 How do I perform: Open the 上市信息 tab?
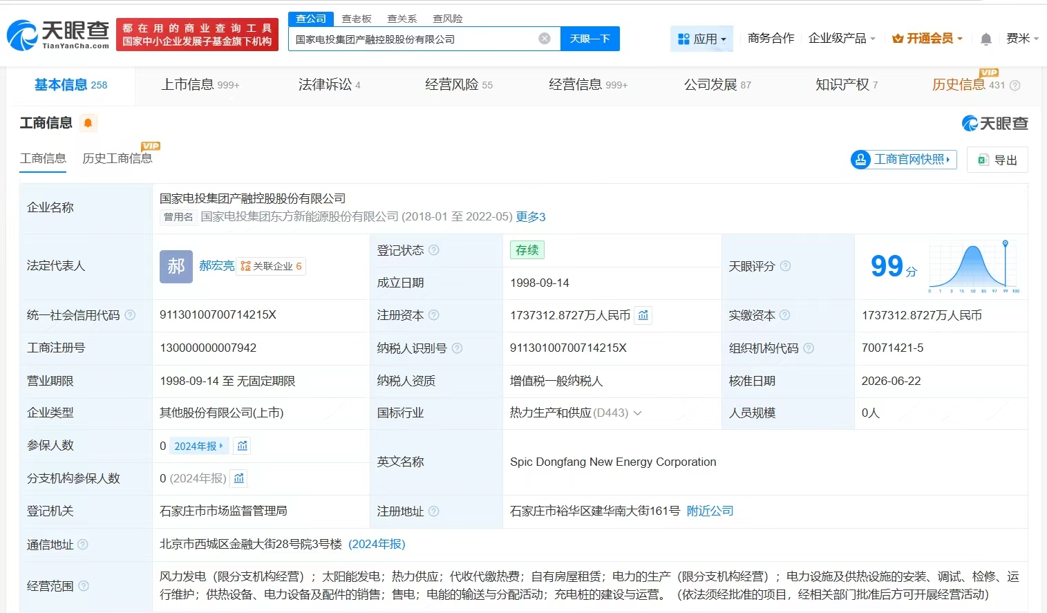(x=200, y=85)
